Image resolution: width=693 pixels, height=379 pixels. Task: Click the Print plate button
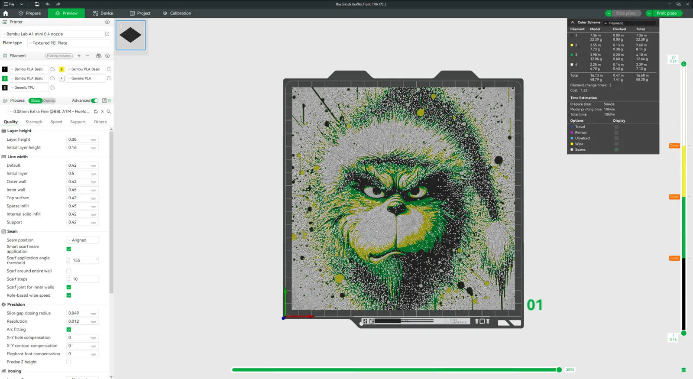(x=667, y=13)
